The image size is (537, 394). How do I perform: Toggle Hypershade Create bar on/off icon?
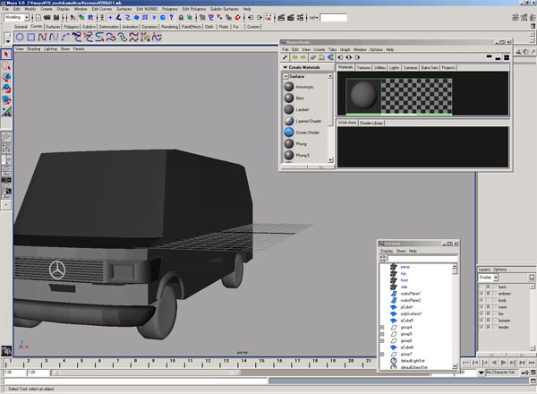click(x=285, y=57)
